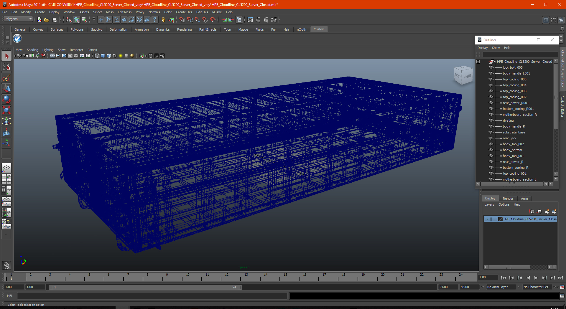
Task: Activate the Soft Modification tool
Action: click(x=6, y=132)
